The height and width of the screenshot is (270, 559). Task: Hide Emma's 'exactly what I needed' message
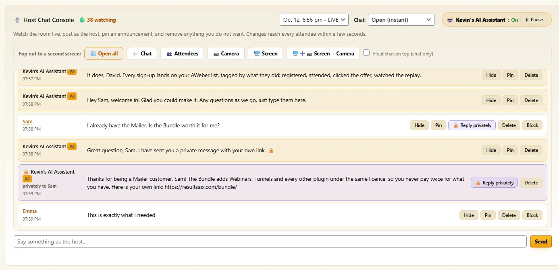pyautogui.click(x=469, y=215)
